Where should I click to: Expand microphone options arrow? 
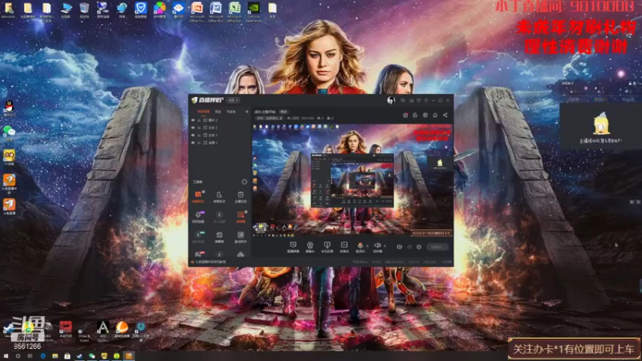pyautogui.click(x=368, y=246)
